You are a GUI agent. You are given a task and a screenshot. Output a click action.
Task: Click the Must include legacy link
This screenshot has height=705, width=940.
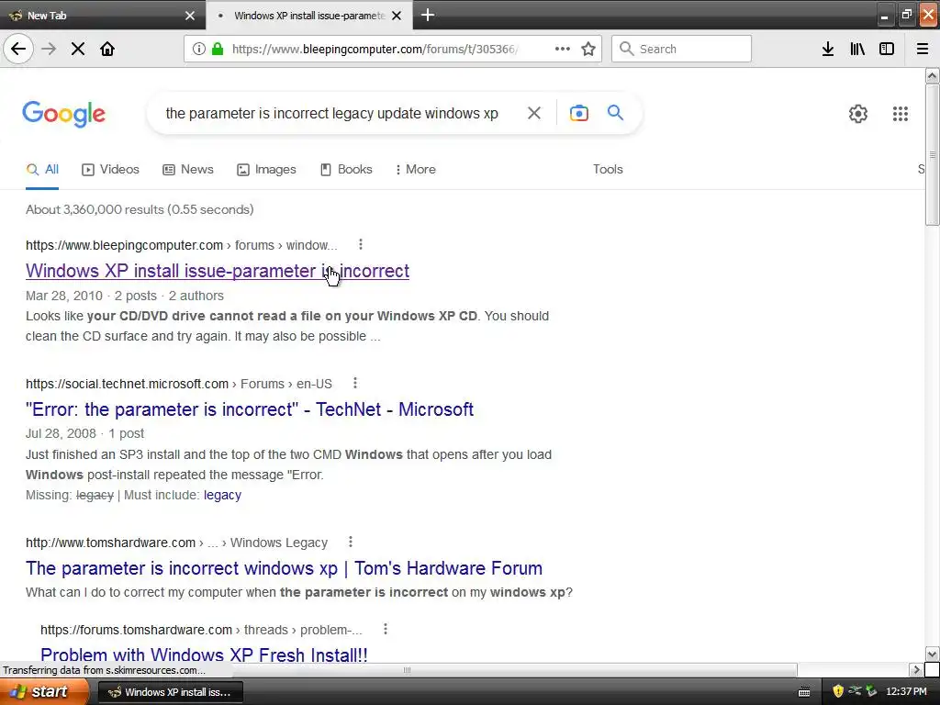click(222, 495)
